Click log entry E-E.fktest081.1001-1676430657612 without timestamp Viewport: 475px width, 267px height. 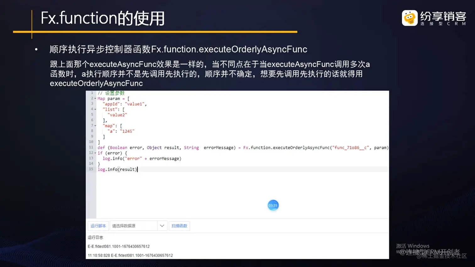[x=119, y=247]
